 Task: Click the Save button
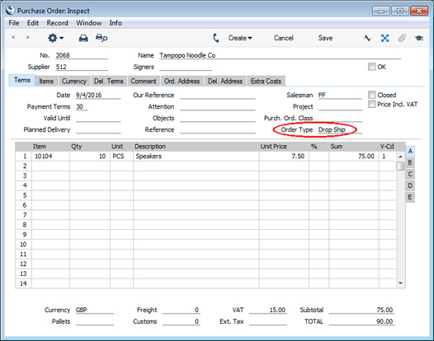tap(325, 38)
